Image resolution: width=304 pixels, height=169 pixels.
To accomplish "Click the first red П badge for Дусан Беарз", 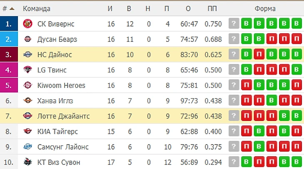I will coord(271,39).
